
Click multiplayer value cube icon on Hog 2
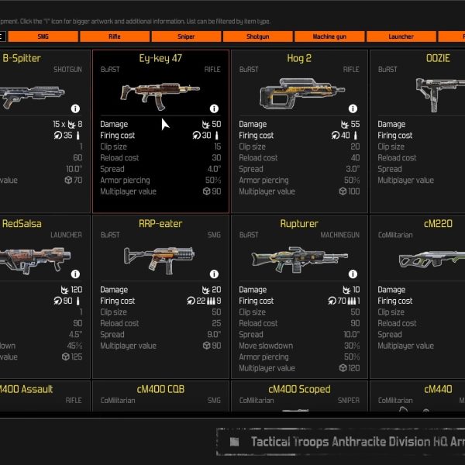pyautogui.click(x=343, y=191)
